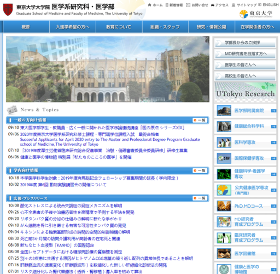The width and height of the screenshot is (280, 274).
Task: Click arrow beside 医科学専攻
Action: click(x=273, y=142)
